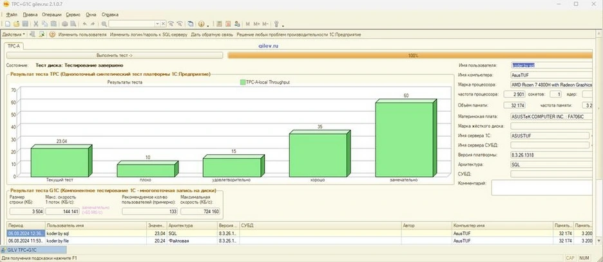Click Изменить пользователя link
Screen dimensions: 603x262
(x=82, y=34)
